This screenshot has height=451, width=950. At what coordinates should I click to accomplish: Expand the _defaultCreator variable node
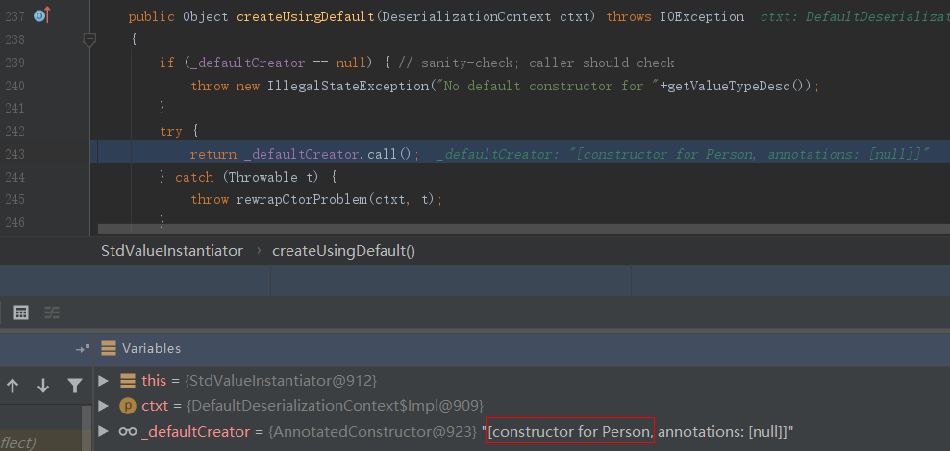[103, 431]
